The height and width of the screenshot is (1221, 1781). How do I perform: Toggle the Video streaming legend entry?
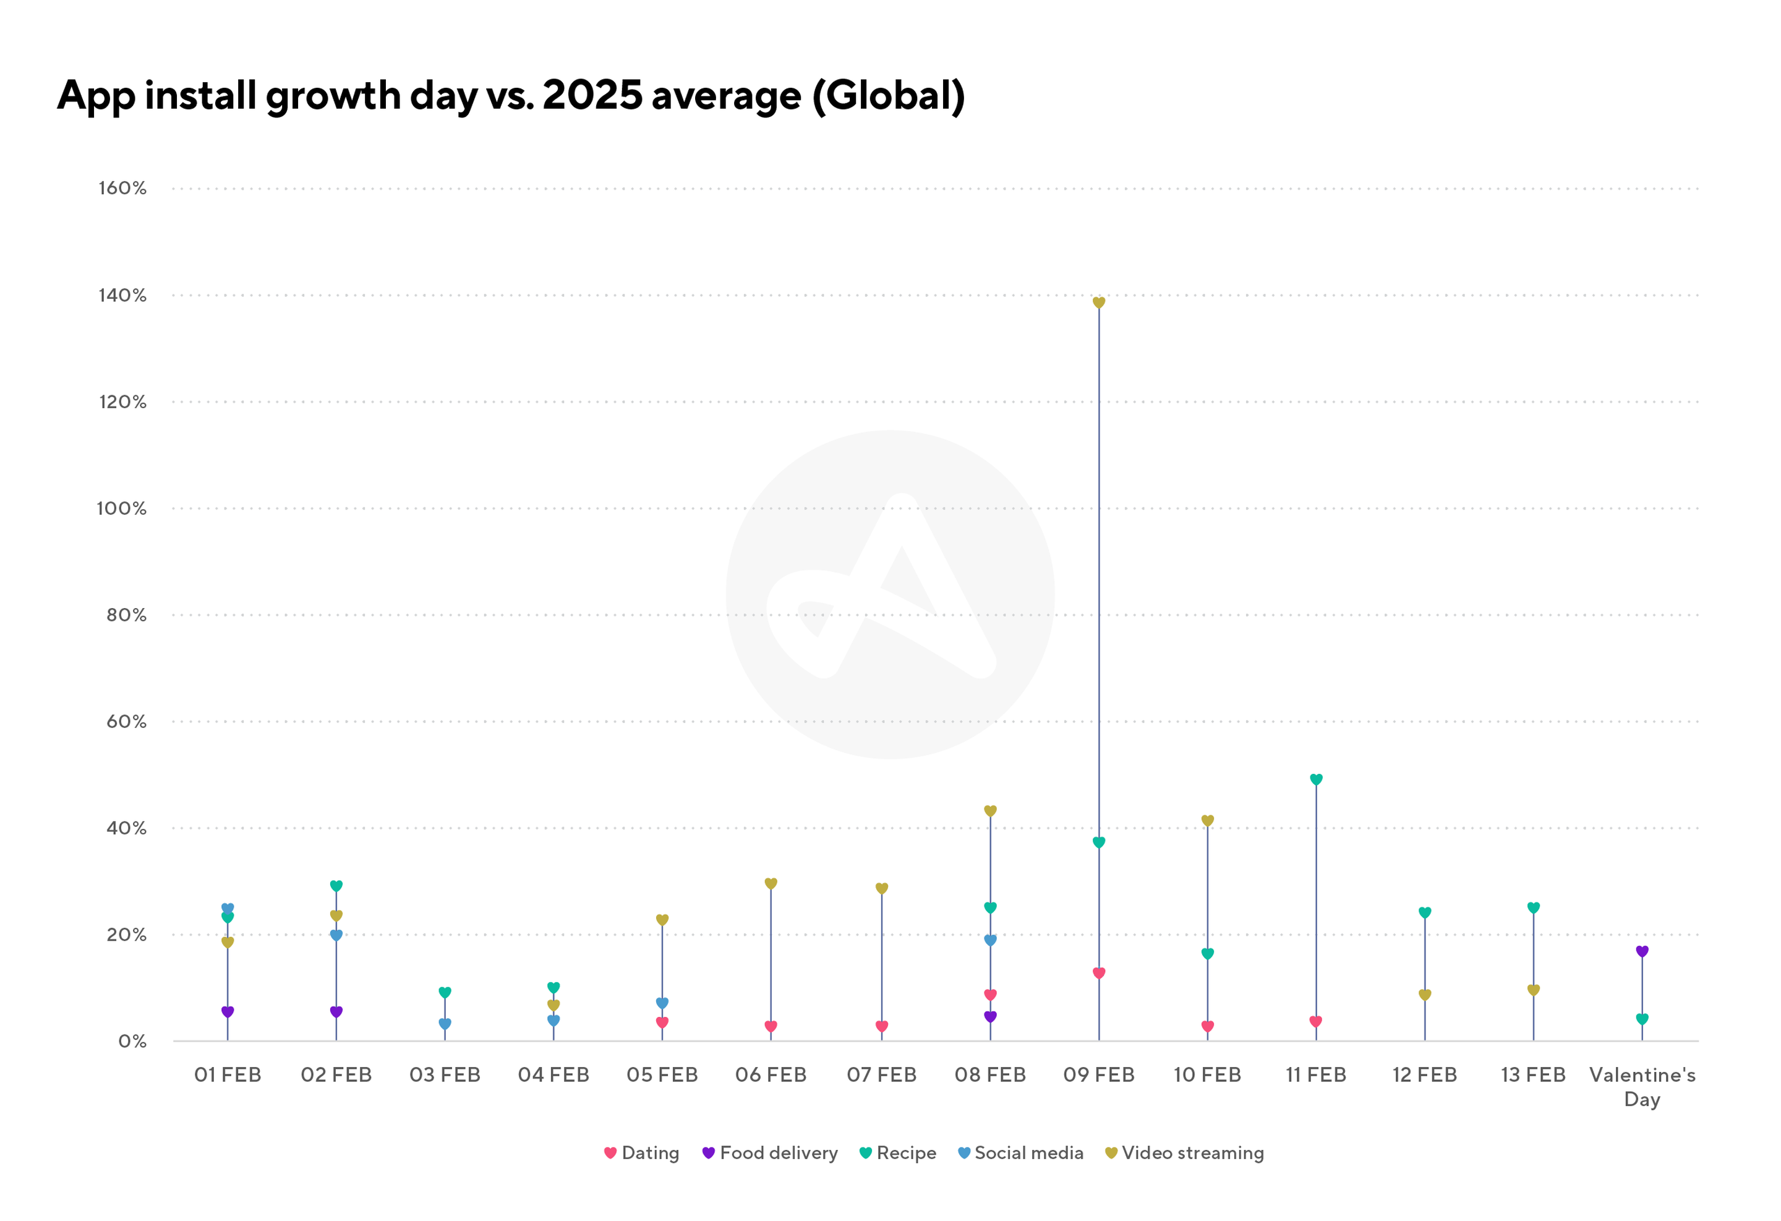point(1184,1153)
